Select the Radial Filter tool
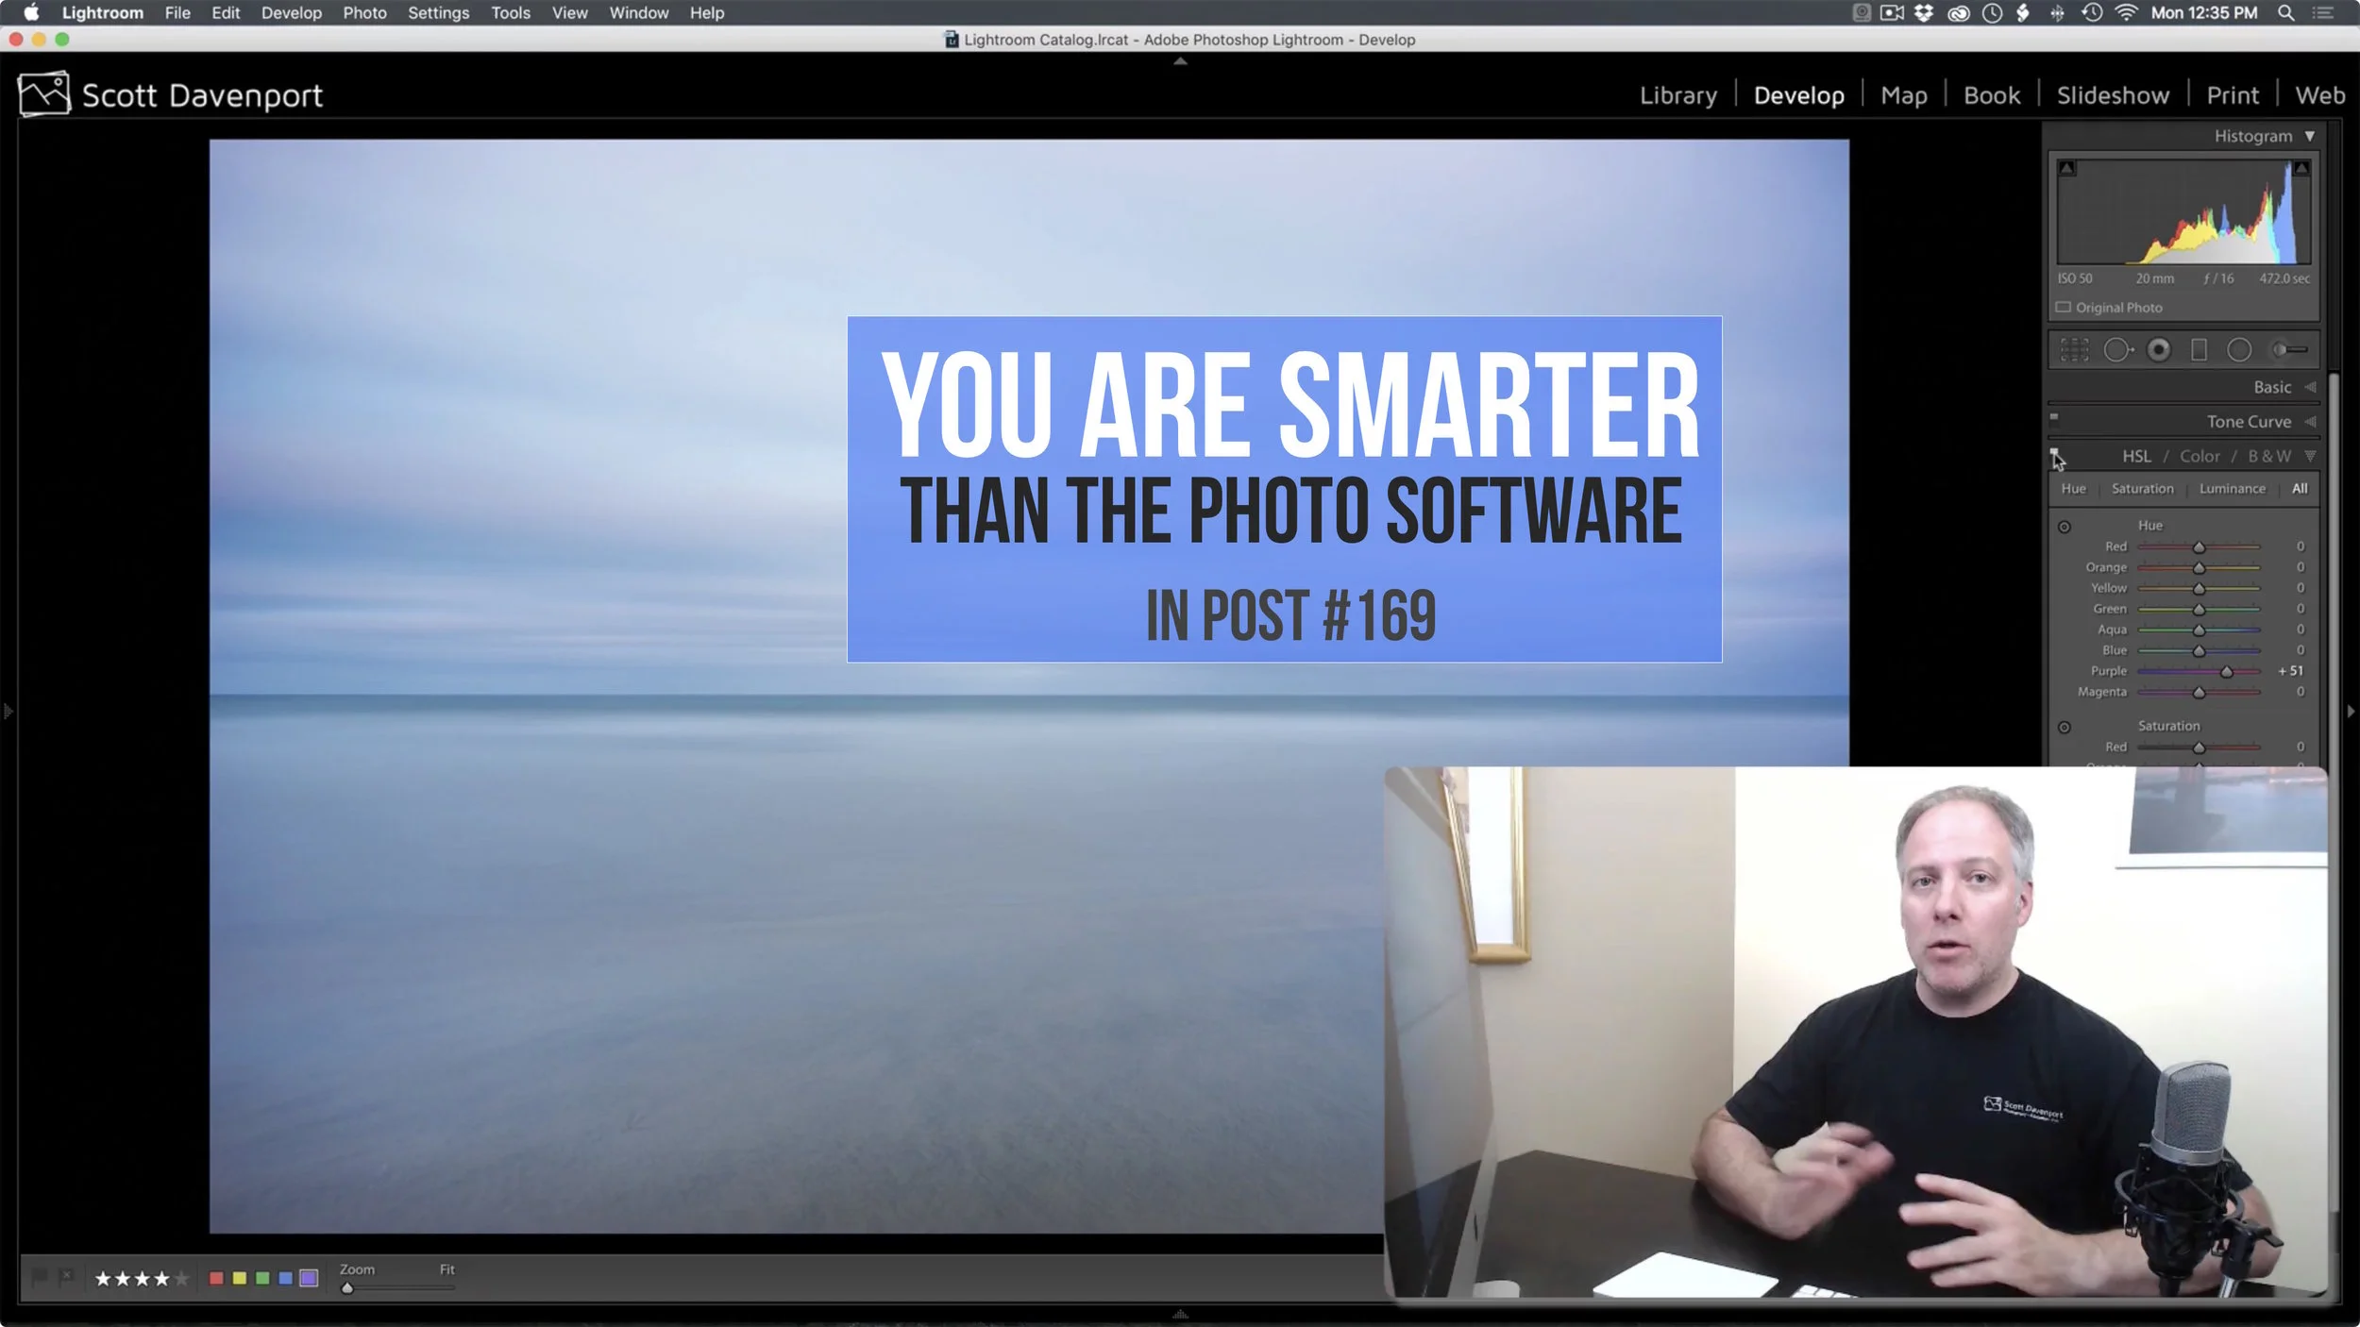 (2239, 350)
